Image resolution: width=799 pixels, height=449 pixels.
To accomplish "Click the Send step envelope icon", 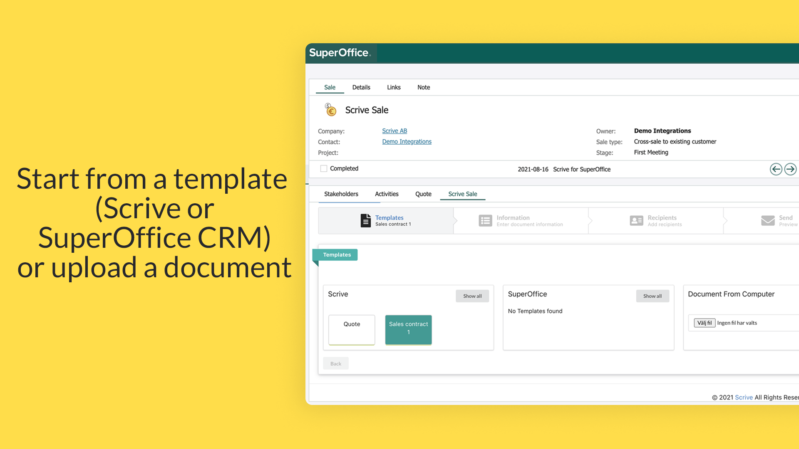I will coord(768,220).
